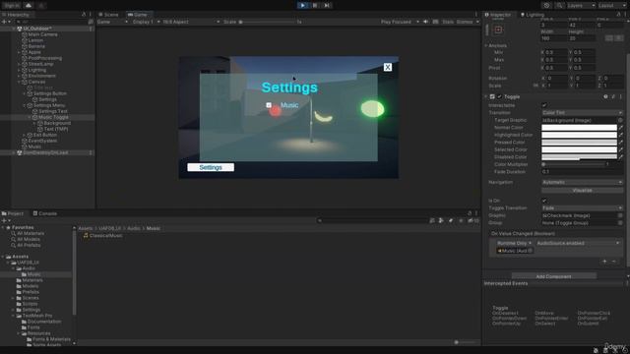Click the Target Graphic object picker circle
The image size is (630, 354).
620,120
